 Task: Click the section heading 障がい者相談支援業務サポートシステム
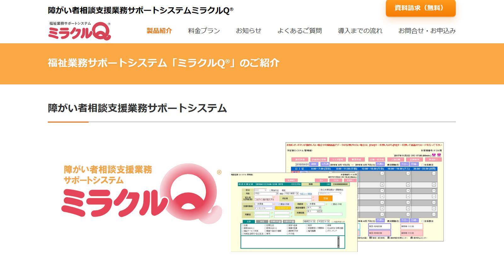(137, 108)
